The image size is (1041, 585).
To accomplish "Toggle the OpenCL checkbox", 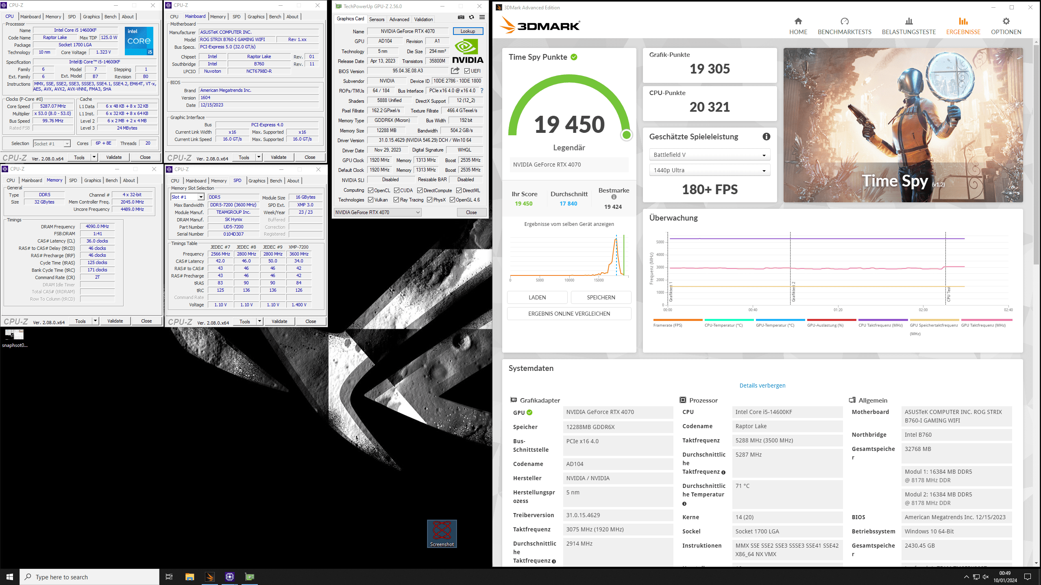I will pyautogui.click(x=370, y=191).
